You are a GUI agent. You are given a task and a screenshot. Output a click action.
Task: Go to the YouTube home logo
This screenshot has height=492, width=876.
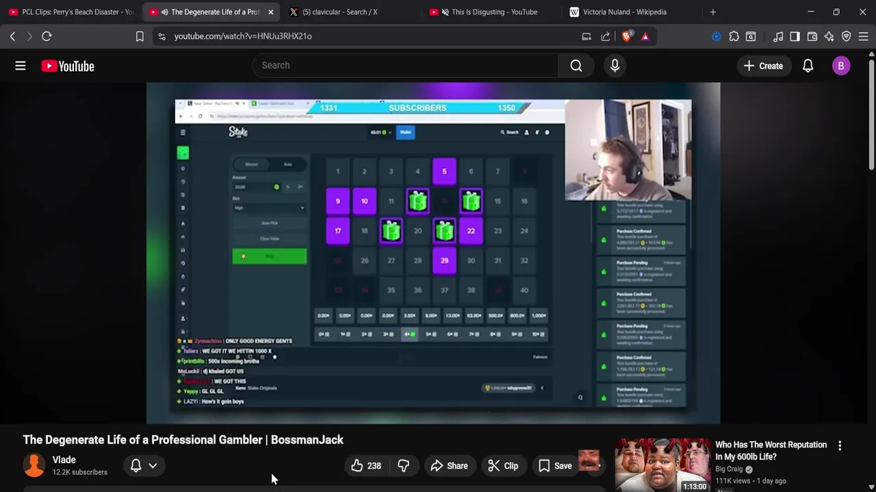67,66
